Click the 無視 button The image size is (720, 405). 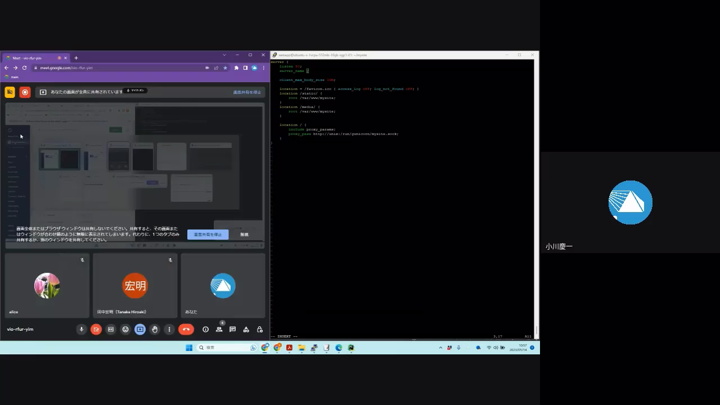click(244, 235)
